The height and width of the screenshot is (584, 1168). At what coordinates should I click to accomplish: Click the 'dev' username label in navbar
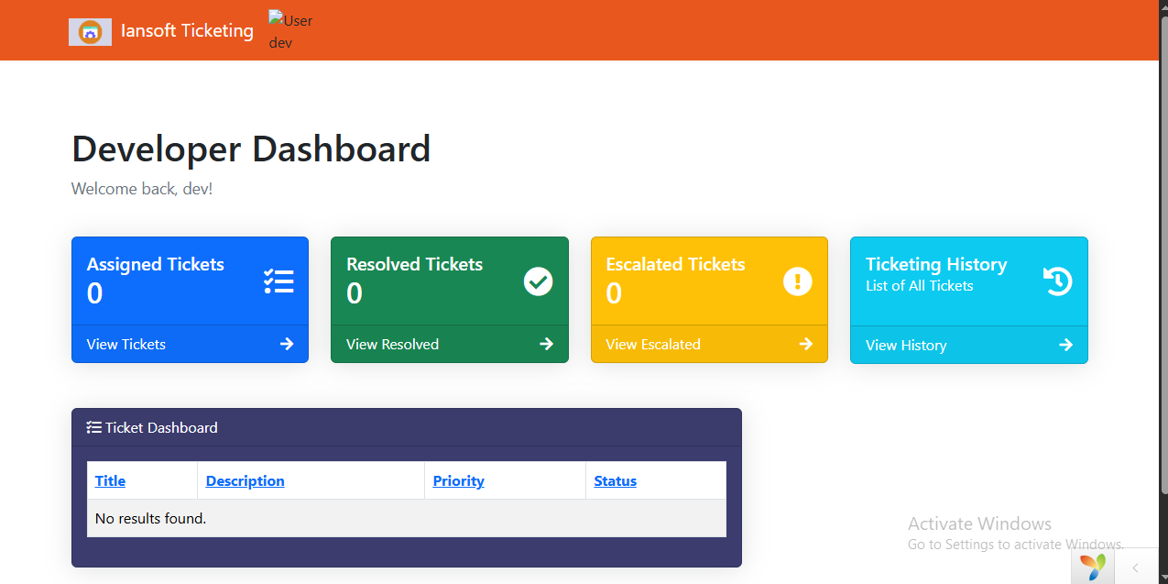[280, 42]
